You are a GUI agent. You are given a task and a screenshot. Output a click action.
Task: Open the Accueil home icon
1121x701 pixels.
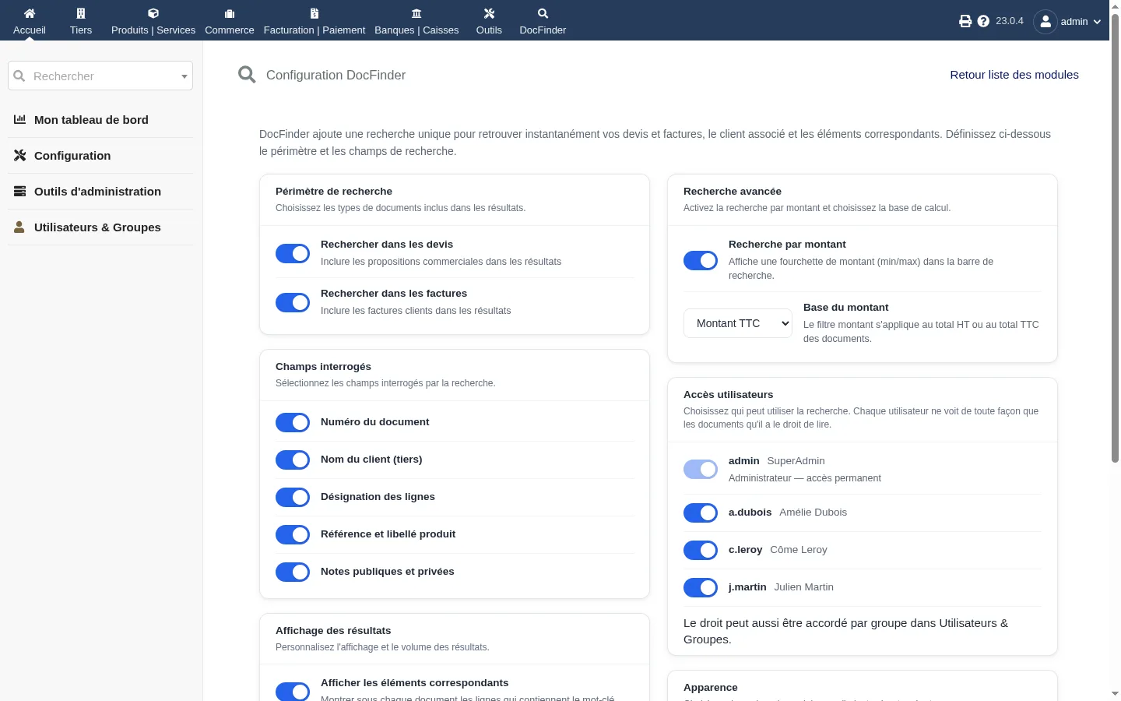pyautogui.click(x=30, y=13)
